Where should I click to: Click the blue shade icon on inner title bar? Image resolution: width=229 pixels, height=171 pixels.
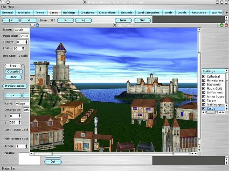(x=37, y=25)
